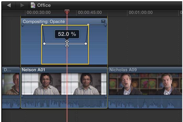This screenshot has width=183, height=122.
Task: Click the 52.0 % opacity value readout
Action: tap(67, 34)
